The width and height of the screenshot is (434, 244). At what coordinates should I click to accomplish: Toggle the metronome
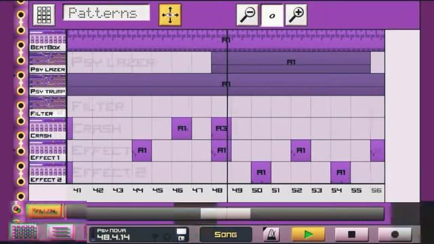[x=271, y=235]
